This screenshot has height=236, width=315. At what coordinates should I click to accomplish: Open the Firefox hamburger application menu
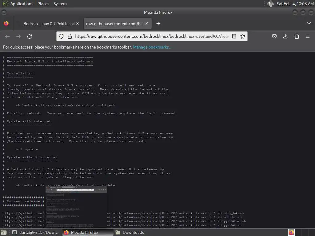(308, 36)
